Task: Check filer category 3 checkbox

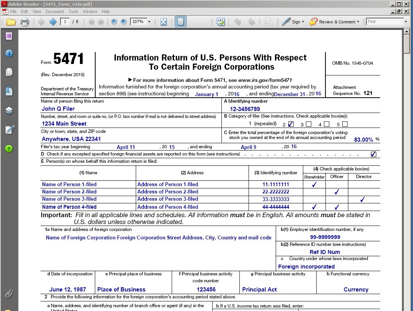Action: [x=309, y=124]
